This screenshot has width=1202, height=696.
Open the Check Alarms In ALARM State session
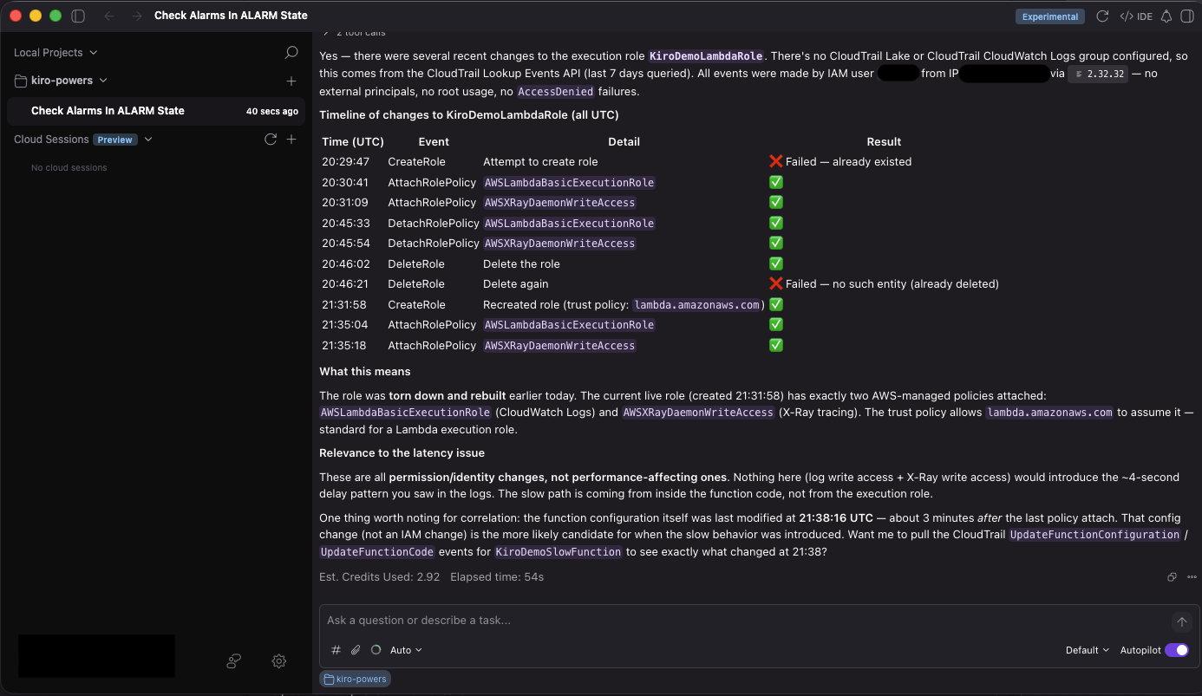pyautogui.click(x=156, y=111)
